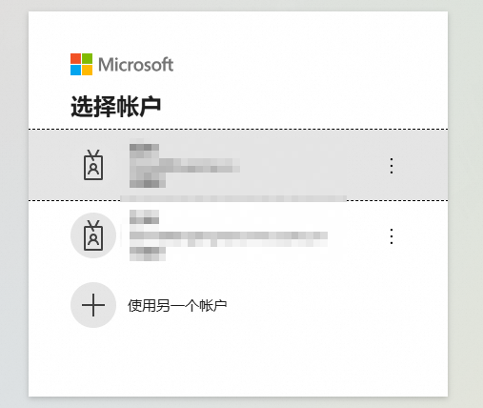The width and height of the screenshot is (483, 408).
Task: Choose the second account by its blurred name
Action: click(145, 216)
